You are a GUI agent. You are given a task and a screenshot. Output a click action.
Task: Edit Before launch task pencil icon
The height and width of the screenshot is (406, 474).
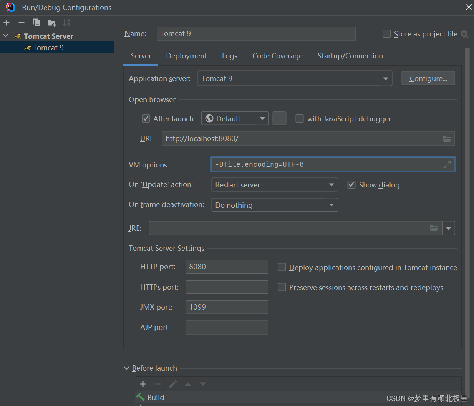click(173, 384)
